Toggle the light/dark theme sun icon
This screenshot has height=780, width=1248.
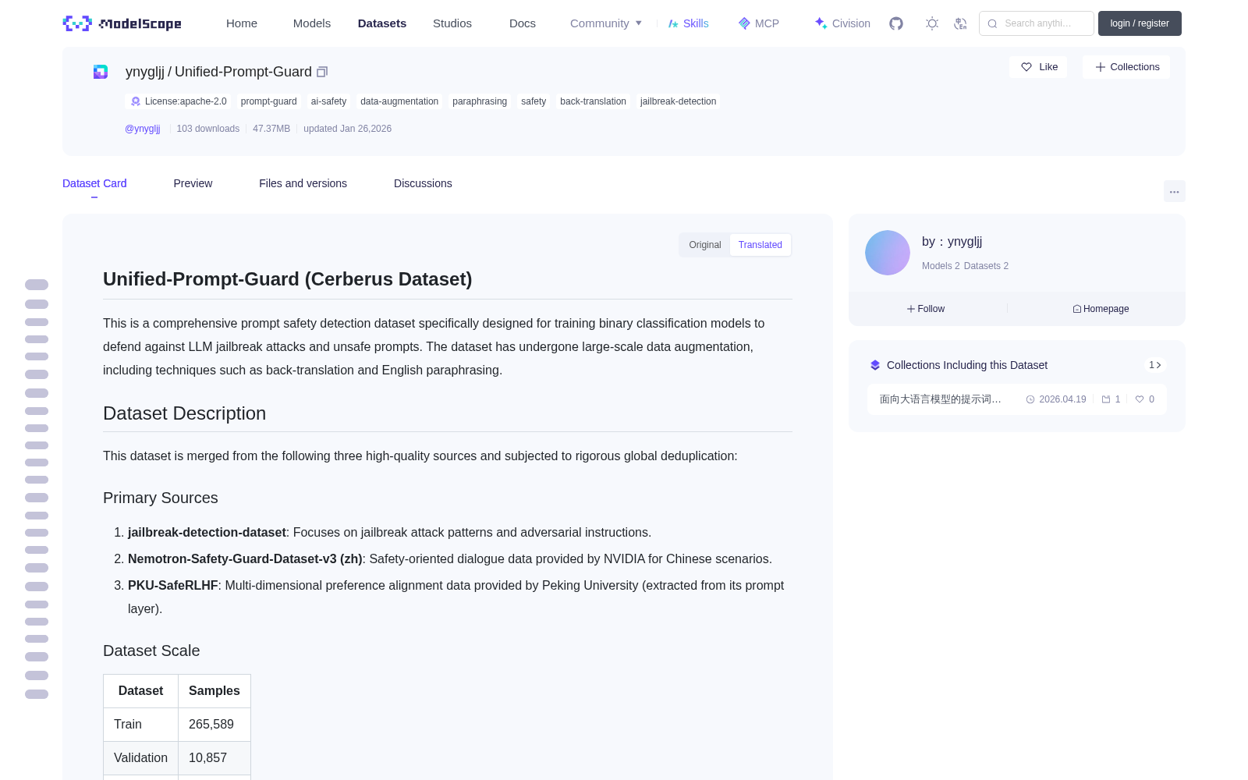click(932, 23)
